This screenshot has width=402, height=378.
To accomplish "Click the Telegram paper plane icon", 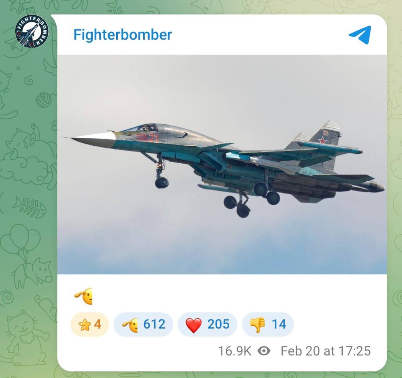I will pos(360,35).
